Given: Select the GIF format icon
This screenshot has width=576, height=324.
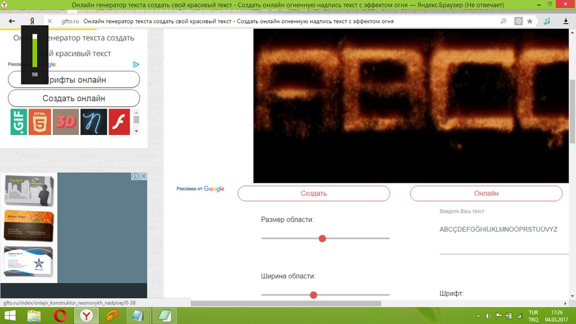Looking at the screenshot, I should (x=19, y=121).
